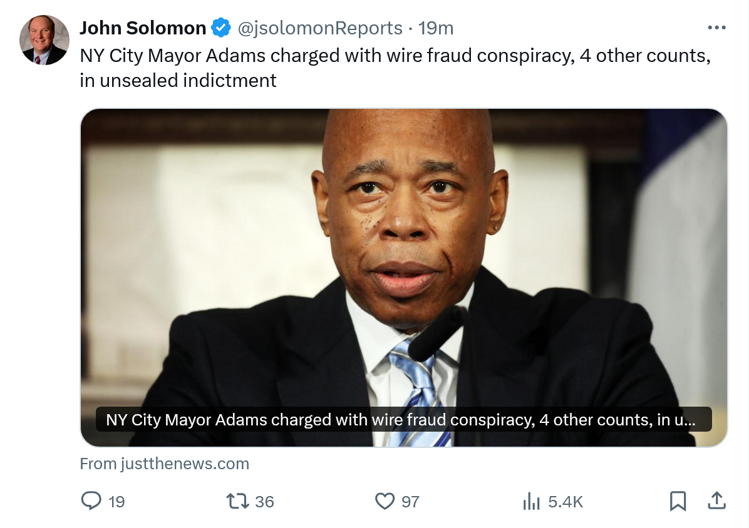Open the view analytics bar chart icon

(531, 500)
